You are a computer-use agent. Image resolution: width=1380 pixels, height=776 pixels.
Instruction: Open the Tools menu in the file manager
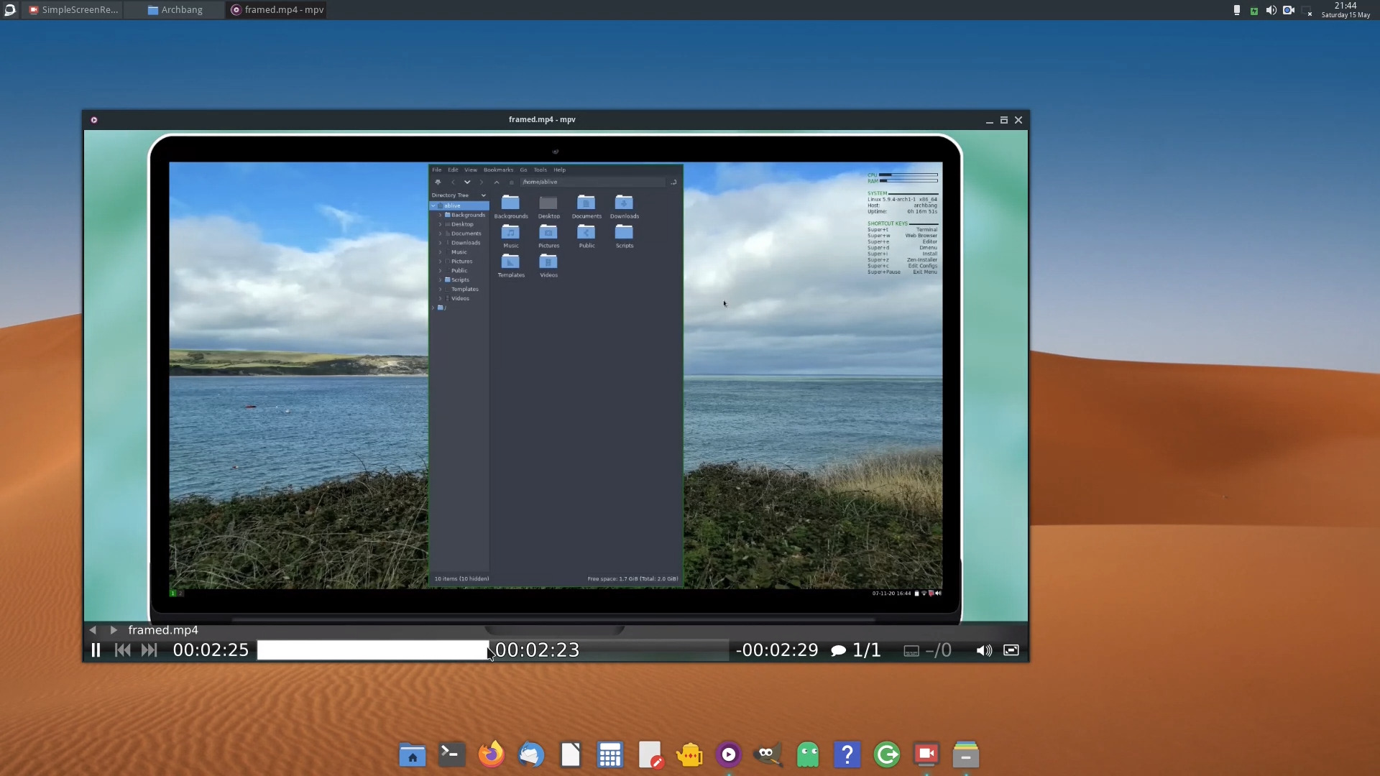pyautogui.click(x=540, y=170)
